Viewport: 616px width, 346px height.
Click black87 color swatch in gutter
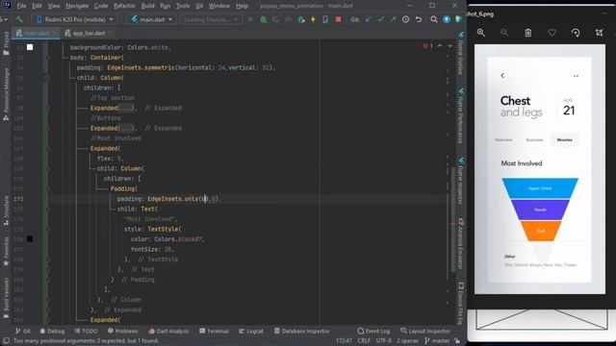(30, 239)
